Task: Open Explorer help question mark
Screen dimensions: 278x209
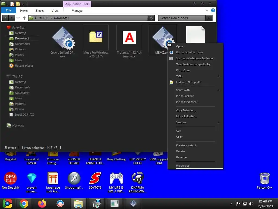Action: [x=213, y=10]
